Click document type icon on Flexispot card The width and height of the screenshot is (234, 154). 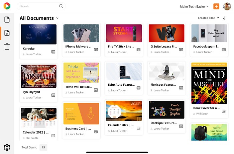(181, 88)
